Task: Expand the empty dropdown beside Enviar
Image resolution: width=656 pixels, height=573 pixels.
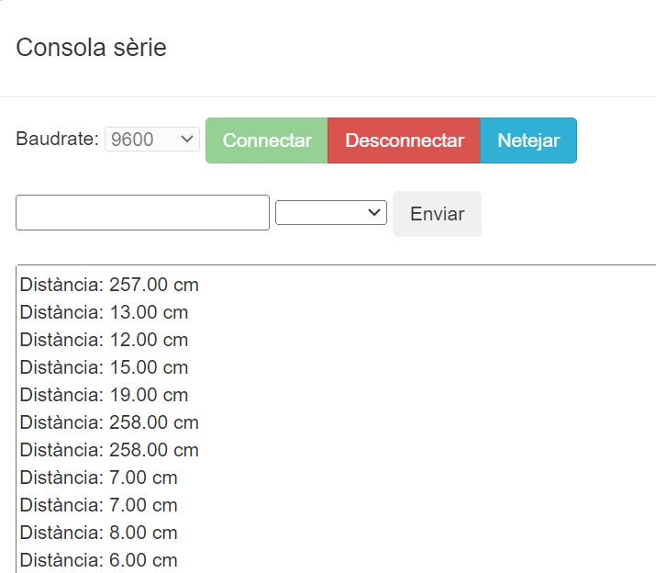Action: tap(330, 213)
